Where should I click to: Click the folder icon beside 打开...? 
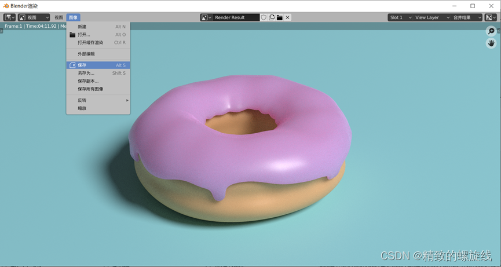pos(72,35)
